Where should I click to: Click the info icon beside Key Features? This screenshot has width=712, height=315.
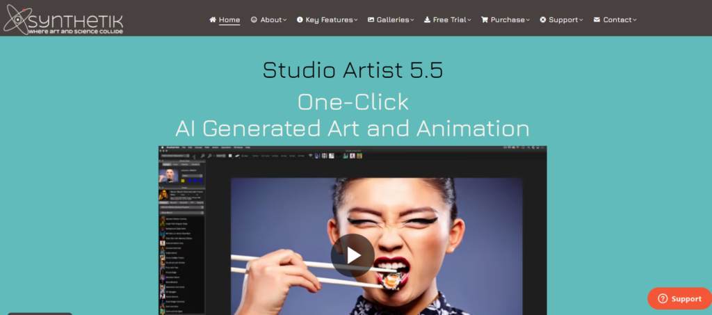coord(300,19)
